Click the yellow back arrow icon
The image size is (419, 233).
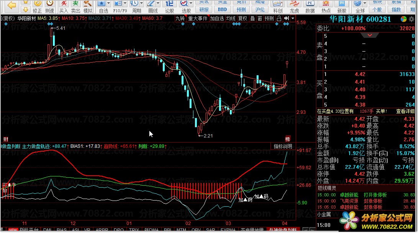coord(11,5)
